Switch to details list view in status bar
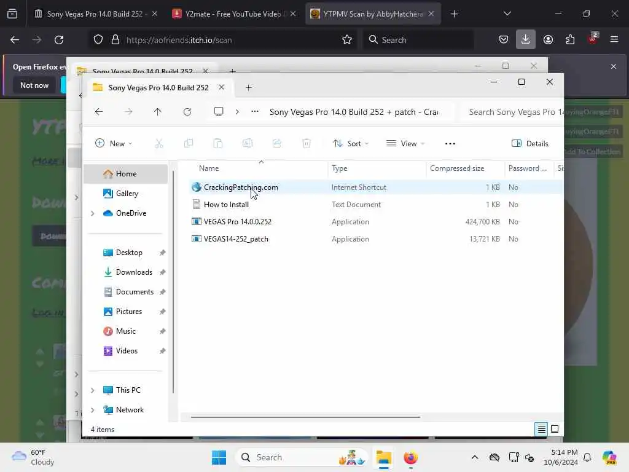 click(541, 429)
